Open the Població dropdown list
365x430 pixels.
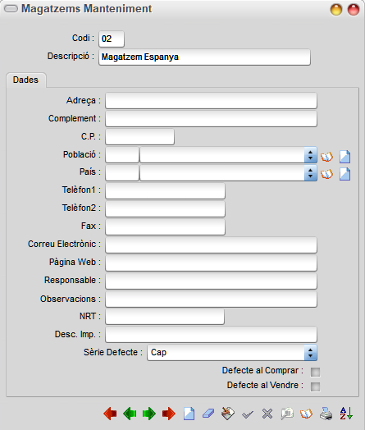pyautogui.click(x=311, y=155)
